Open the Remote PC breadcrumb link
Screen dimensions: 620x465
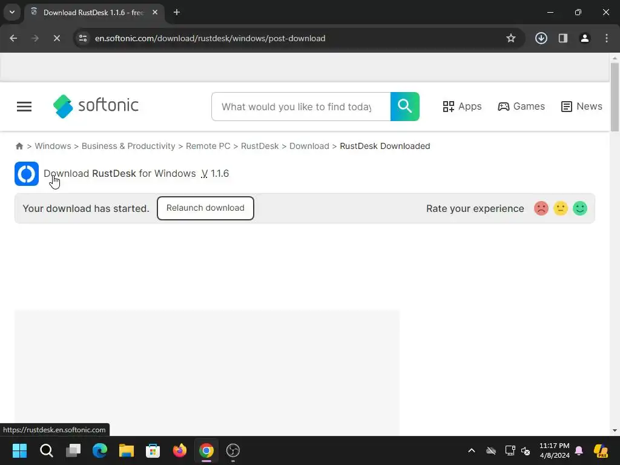point(208,146)
